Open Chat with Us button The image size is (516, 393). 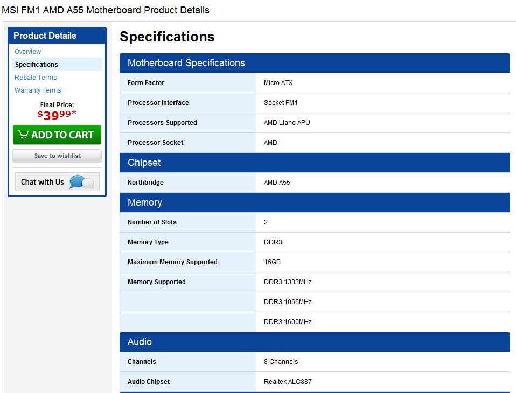pyautogui.click(x=57, y=181)
